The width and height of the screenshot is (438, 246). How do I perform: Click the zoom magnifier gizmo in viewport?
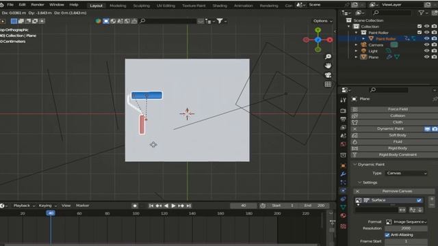click(328, 57)
